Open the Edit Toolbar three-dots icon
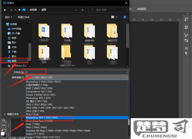 point(4,125)
